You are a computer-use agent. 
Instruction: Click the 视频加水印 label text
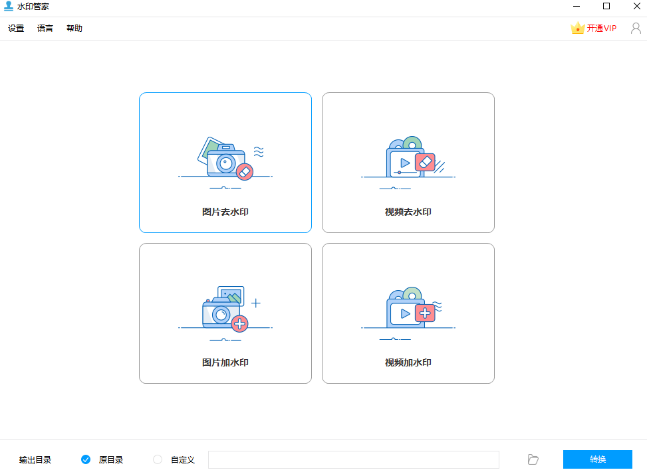coord(408,362)
